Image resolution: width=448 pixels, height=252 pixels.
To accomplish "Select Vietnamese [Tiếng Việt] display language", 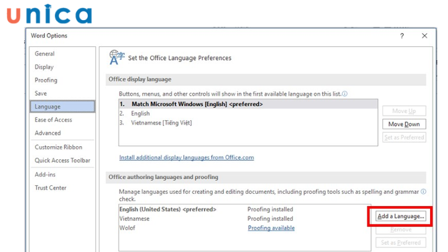I will pos(248,123).
